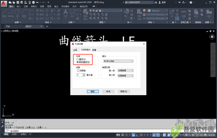Select the Circle (圆) draw tool
This screenshot has width=217, height=138.
(17, 13)
